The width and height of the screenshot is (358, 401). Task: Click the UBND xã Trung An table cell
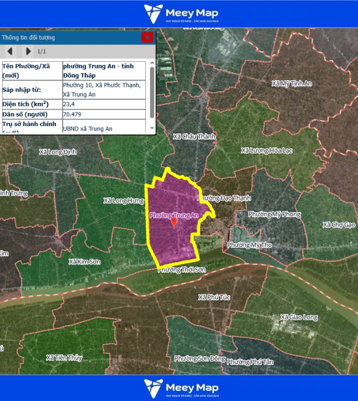(105, 128)
